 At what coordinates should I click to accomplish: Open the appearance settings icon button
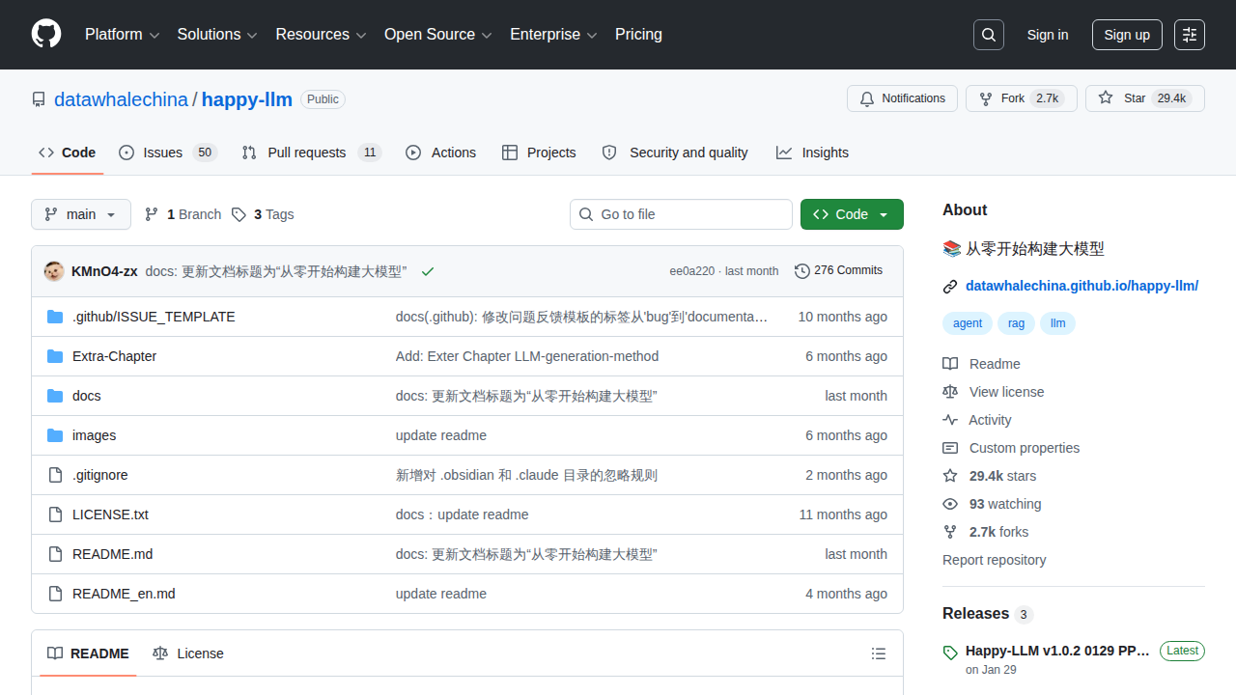(1190, 35)
